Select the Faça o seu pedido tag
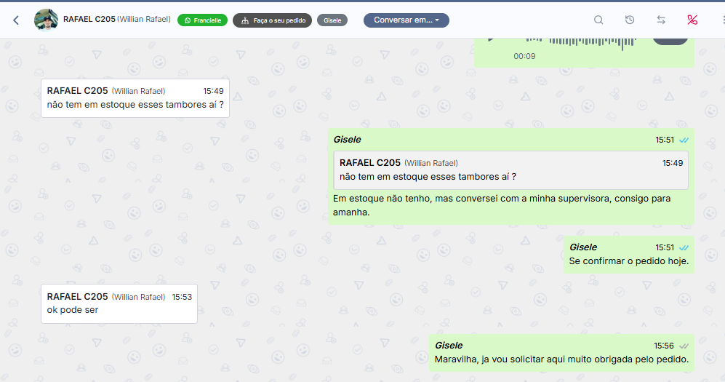The height and width of the screenshot is (382, 725). [x=273, y=20]
